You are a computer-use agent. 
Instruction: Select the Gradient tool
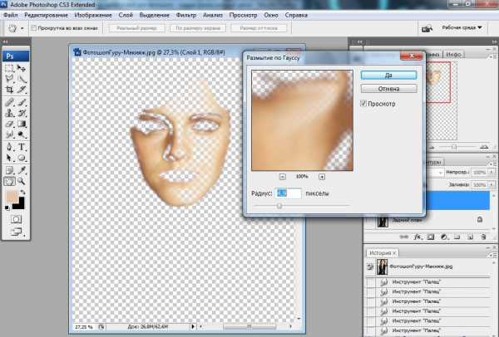(x=22, y=124)
